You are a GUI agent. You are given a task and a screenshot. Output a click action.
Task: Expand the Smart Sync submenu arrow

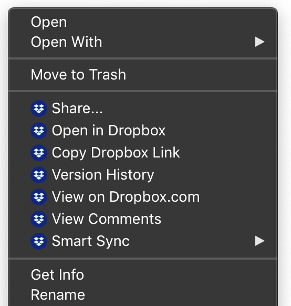[259, 241]
